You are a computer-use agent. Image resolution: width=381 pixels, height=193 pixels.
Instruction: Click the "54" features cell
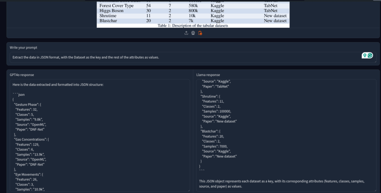tap(148, 6)
